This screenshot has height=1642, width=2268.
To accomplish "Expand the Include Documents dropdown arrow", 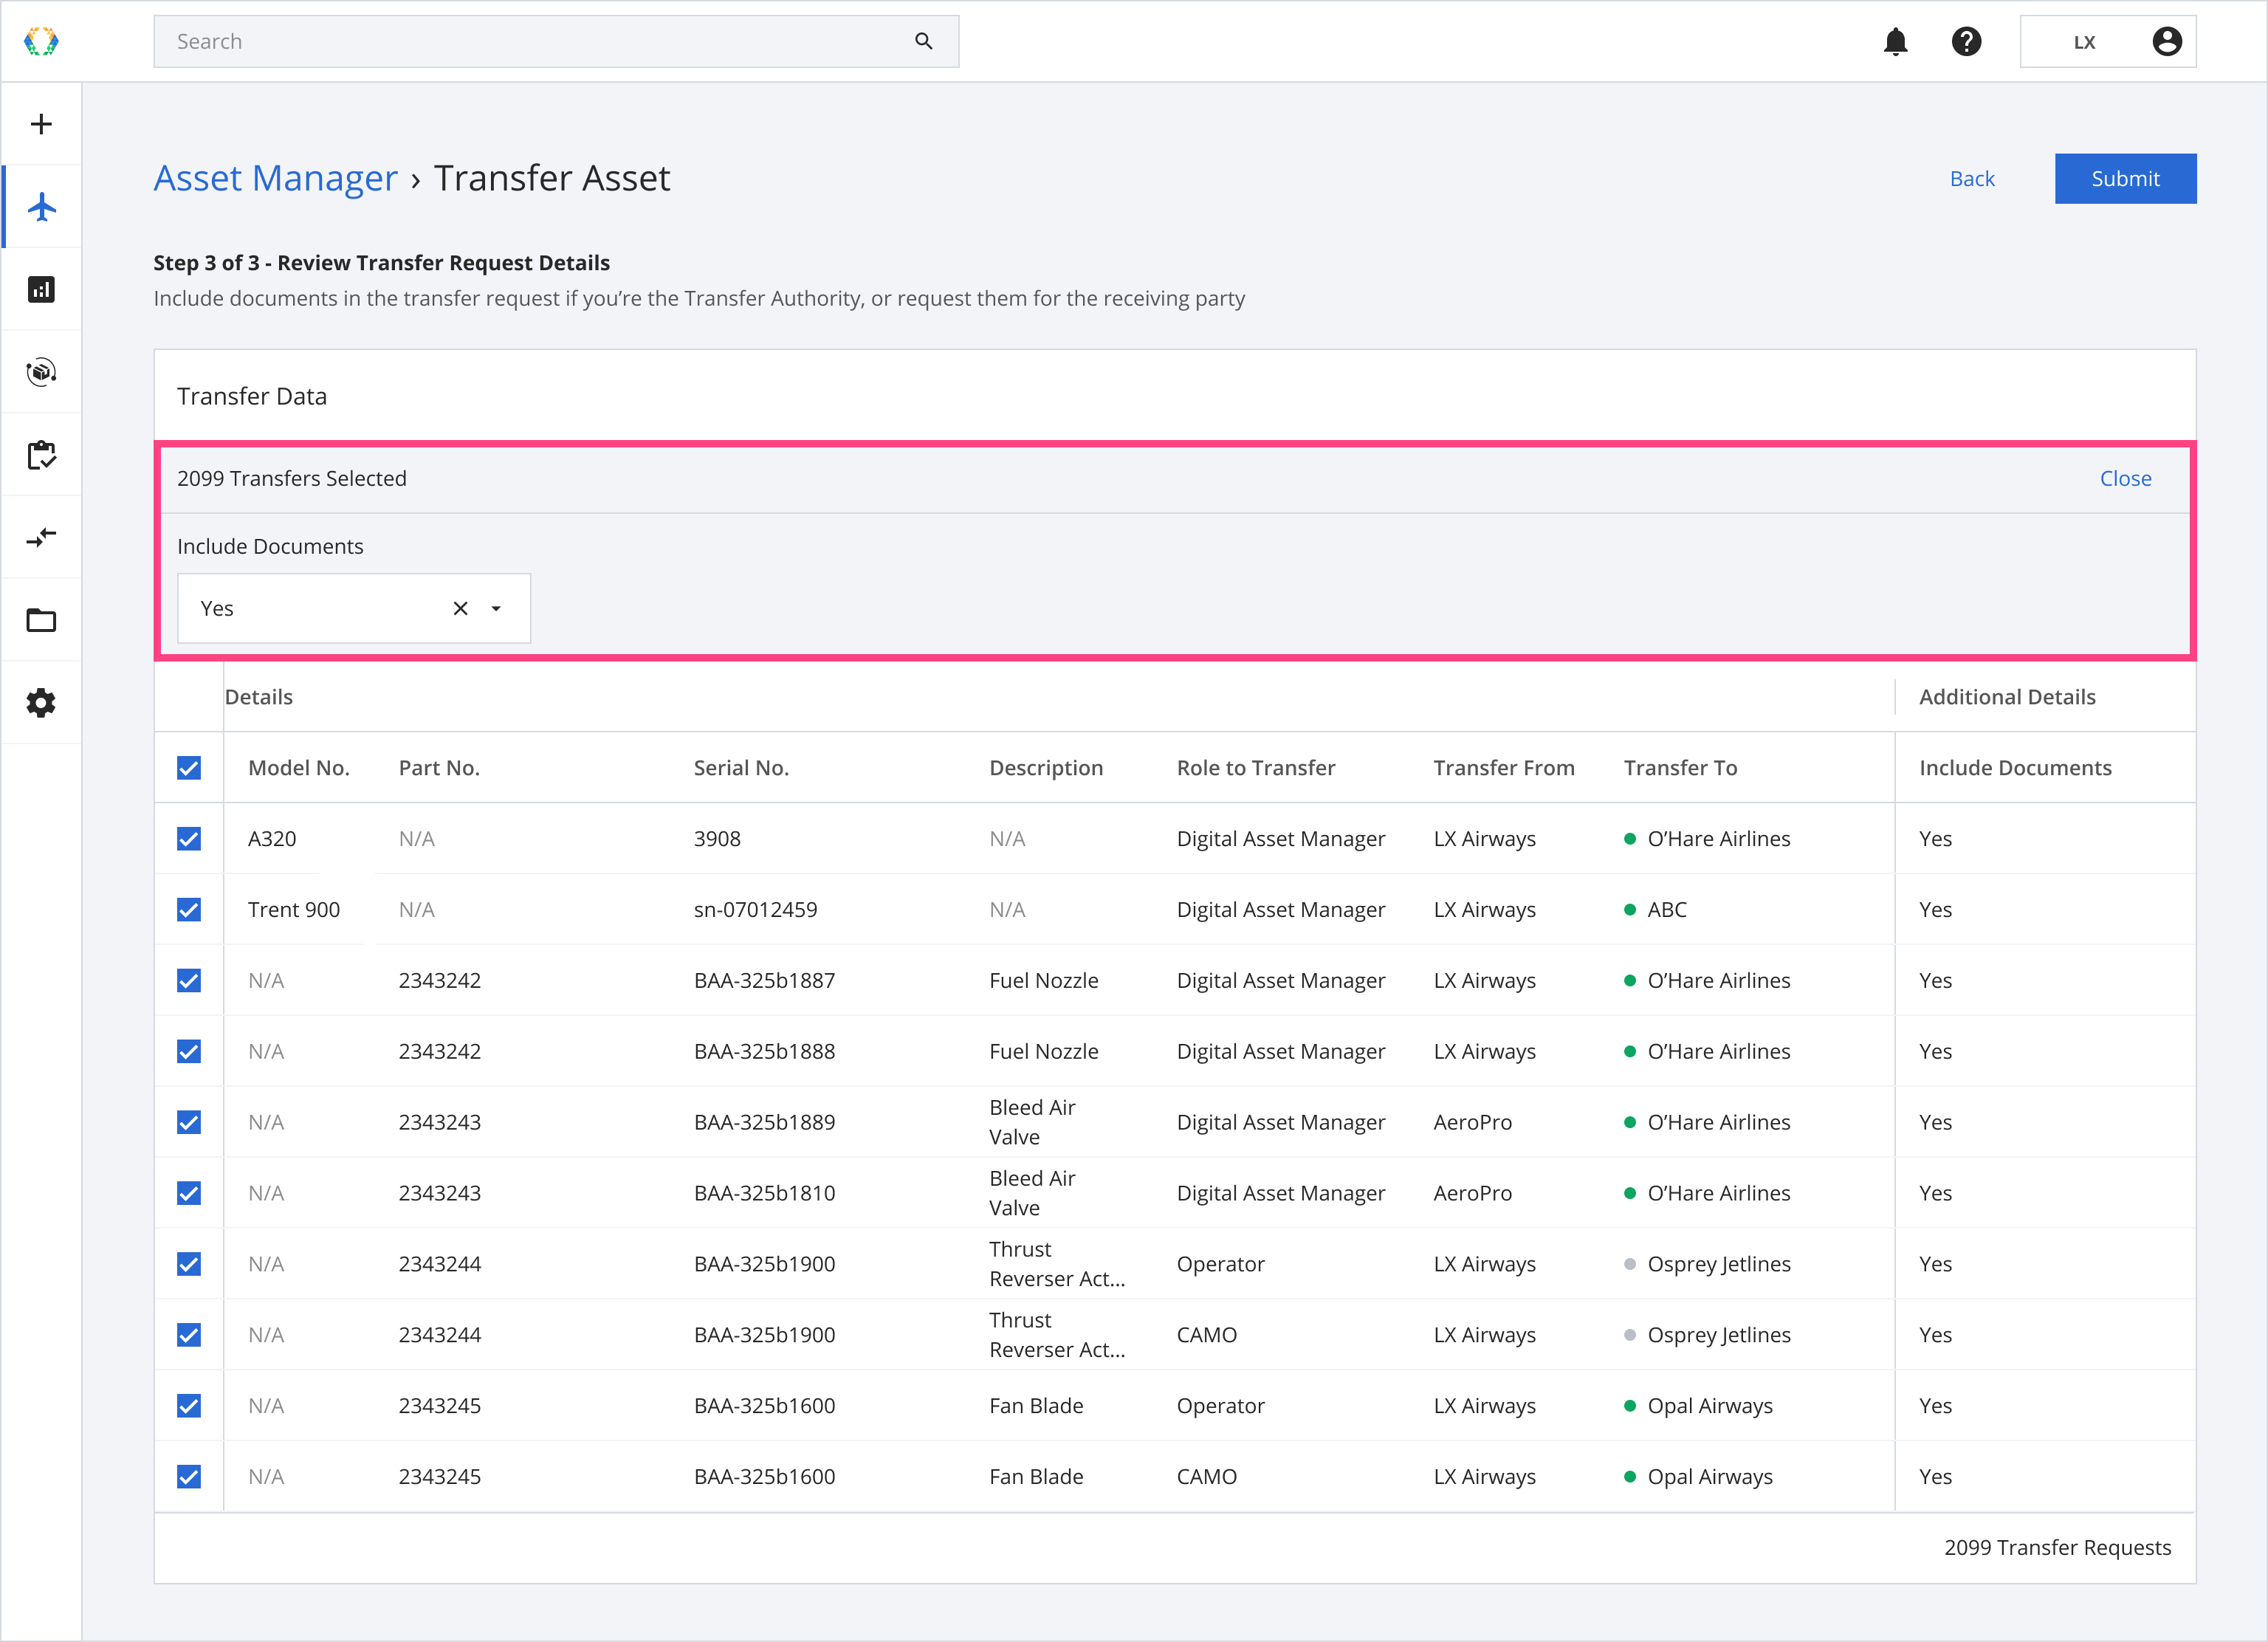I will click(x=496, y=608).
